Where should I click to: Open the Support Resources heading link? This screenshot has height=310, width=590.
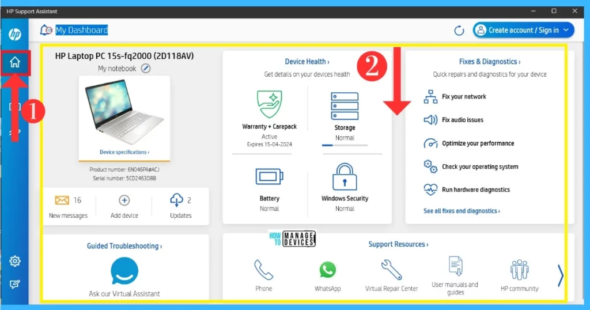click(x=398, y=244)
